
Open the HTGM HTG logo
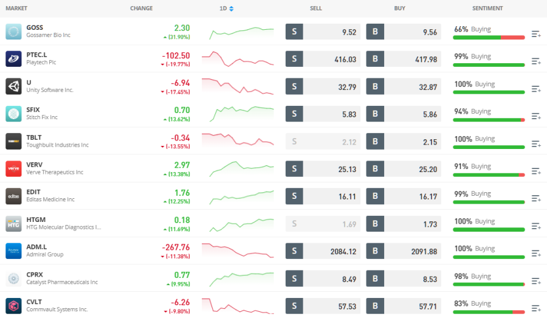coord(13,223)
